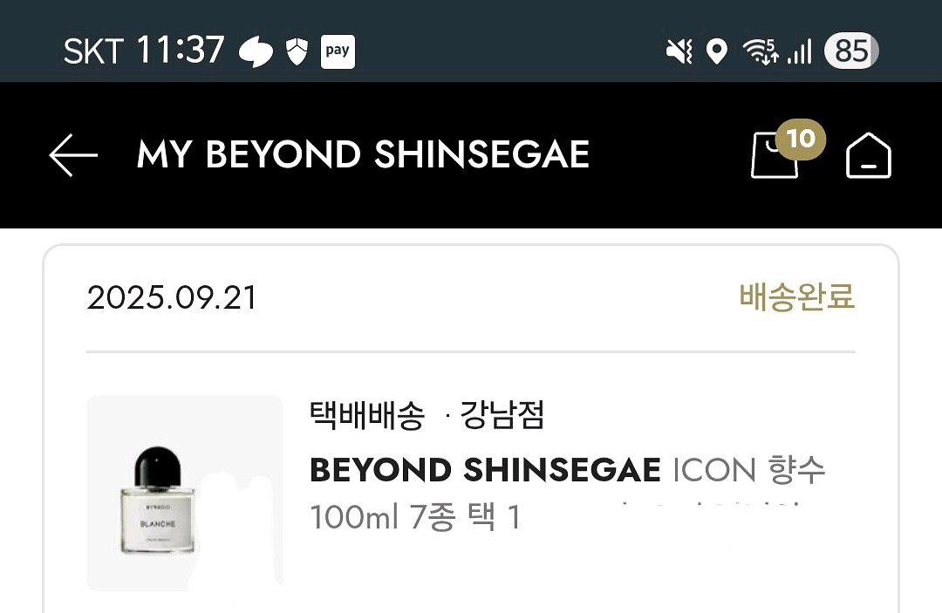This screenshot has height=613, width=942.
Task: Tap the Wi-Fi status icon
Action: 760,52
